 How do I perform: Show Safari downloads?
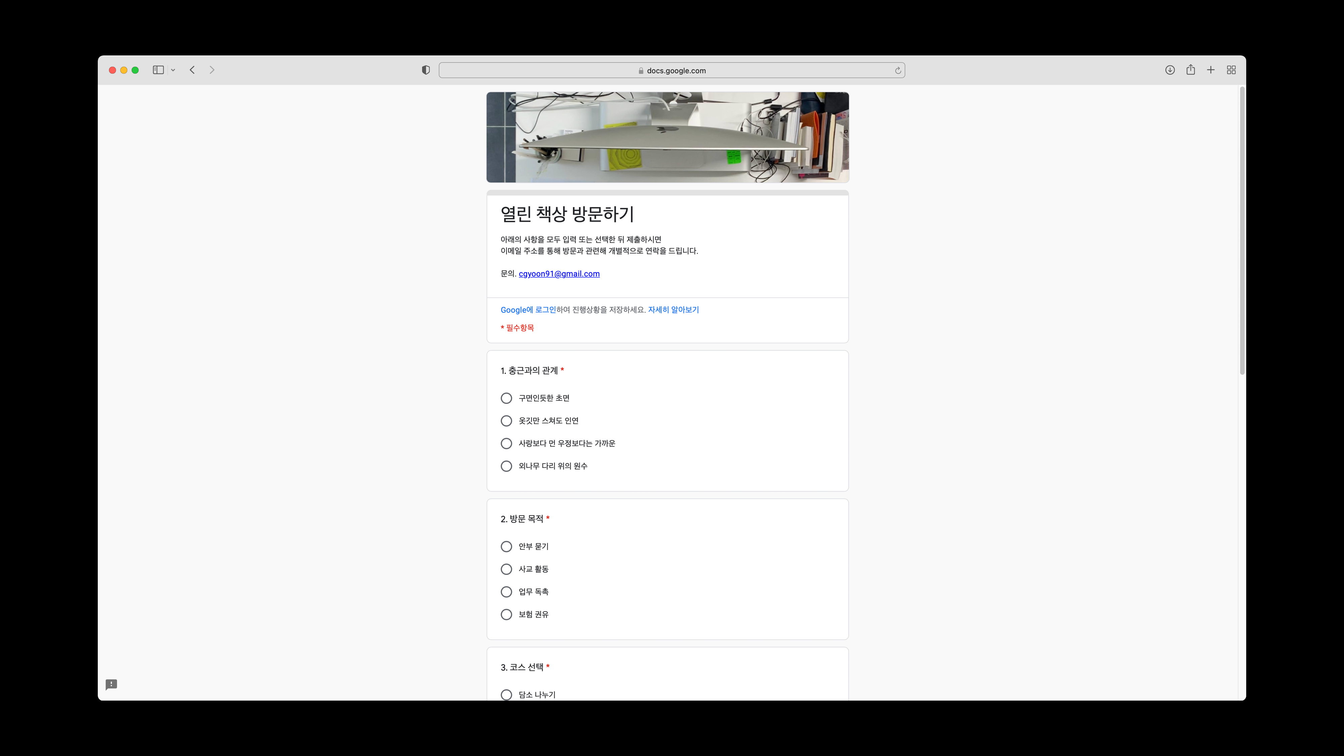point(1170,70)
